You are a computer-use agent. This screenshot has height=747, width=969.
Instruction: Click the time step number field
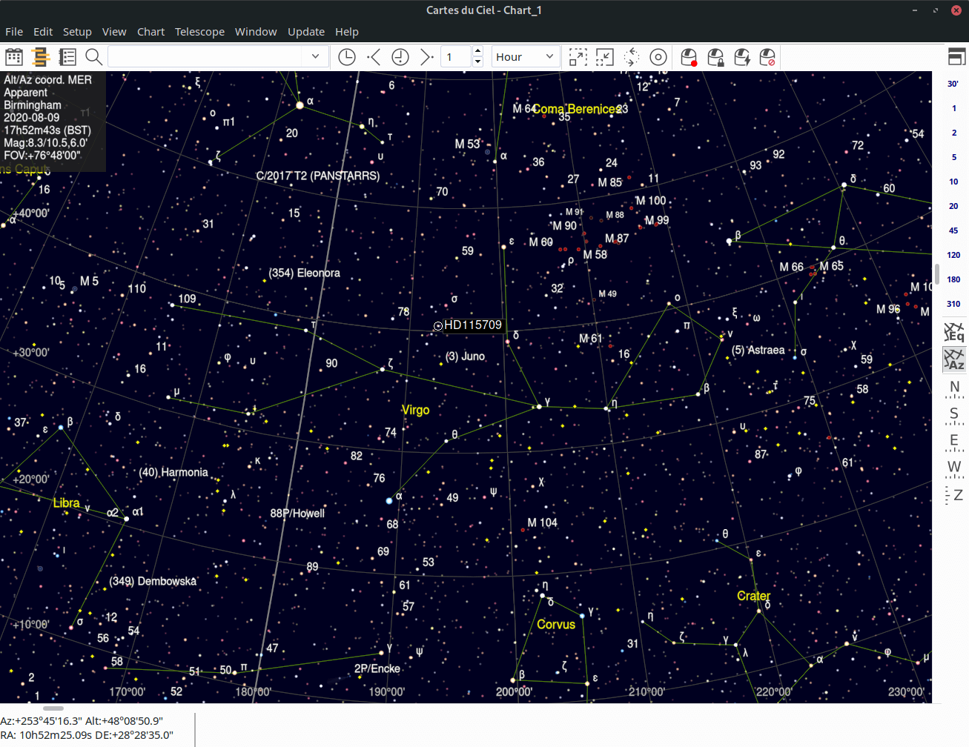pos(456,57)
